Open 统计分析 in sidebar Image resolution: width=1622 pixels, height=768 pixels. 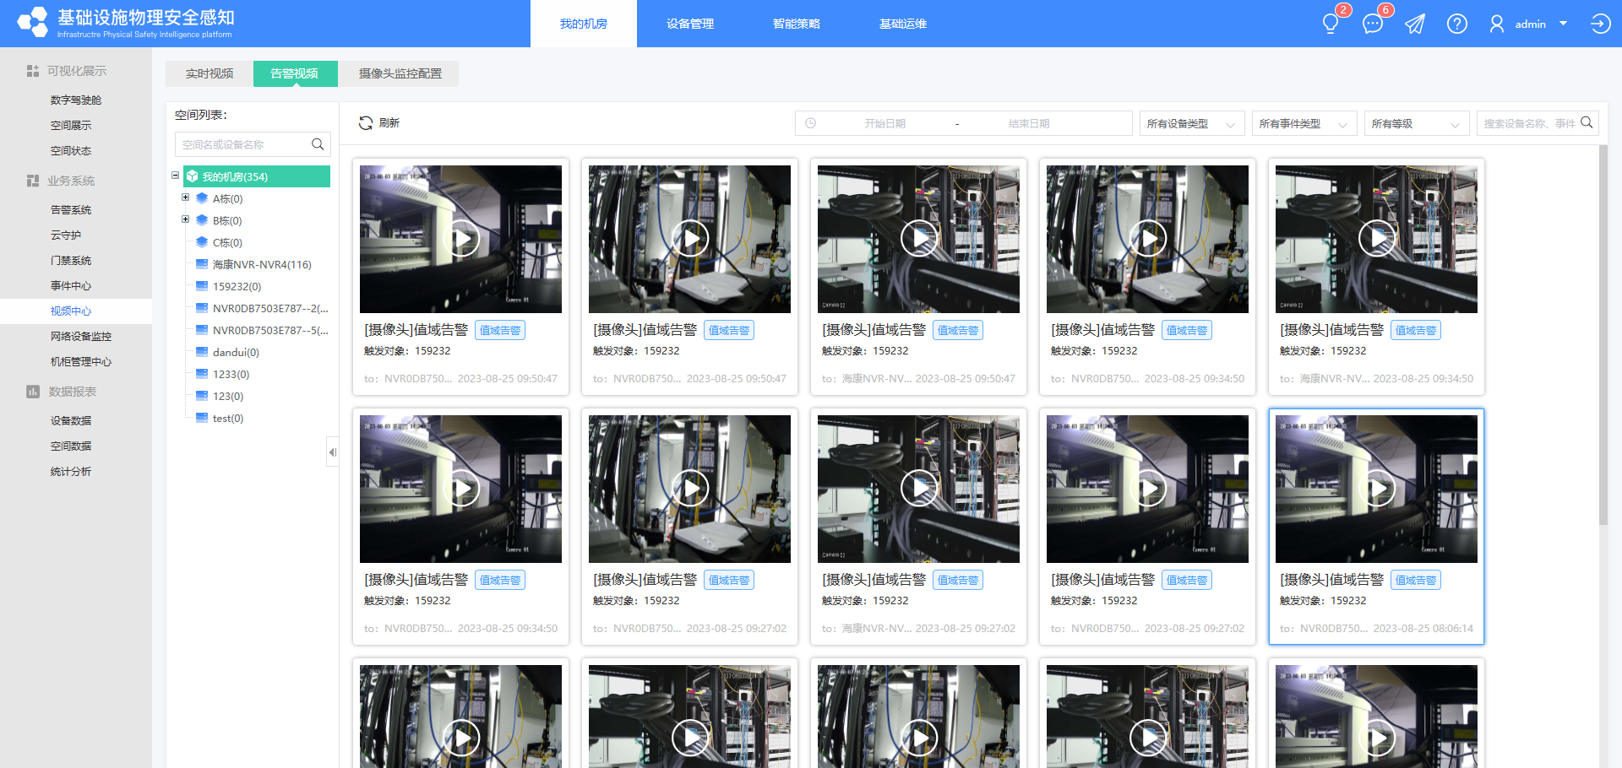[71, 471]
